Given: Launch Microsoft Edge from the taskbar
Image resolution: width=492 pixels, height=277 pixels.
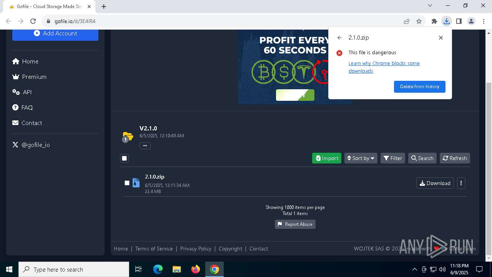Looking at the screenshot, I should pos(158,269).
